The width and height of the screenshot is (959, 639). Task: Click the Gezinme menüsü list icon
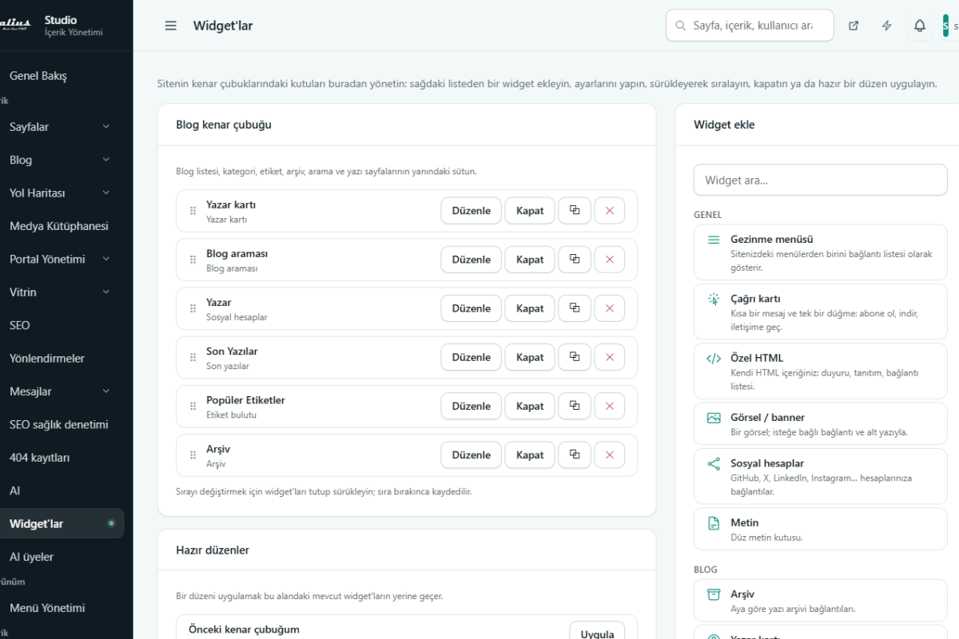(x=714, y=240)
